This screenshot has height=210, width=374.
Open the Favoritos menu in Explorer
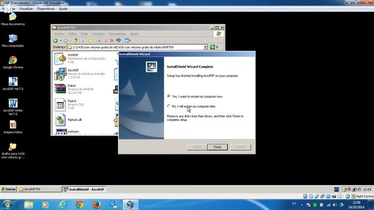[x=98, y=34]
